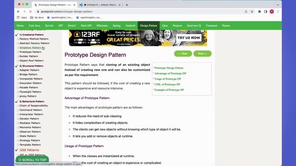Open Strategy Pattern sidebar link
This screenshot has height=166, width=296.
pos(30,140)
